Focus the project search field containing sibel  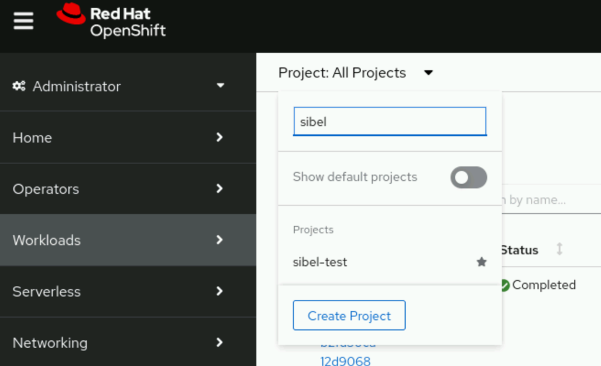pyautogui.click(x=390, y=121)
